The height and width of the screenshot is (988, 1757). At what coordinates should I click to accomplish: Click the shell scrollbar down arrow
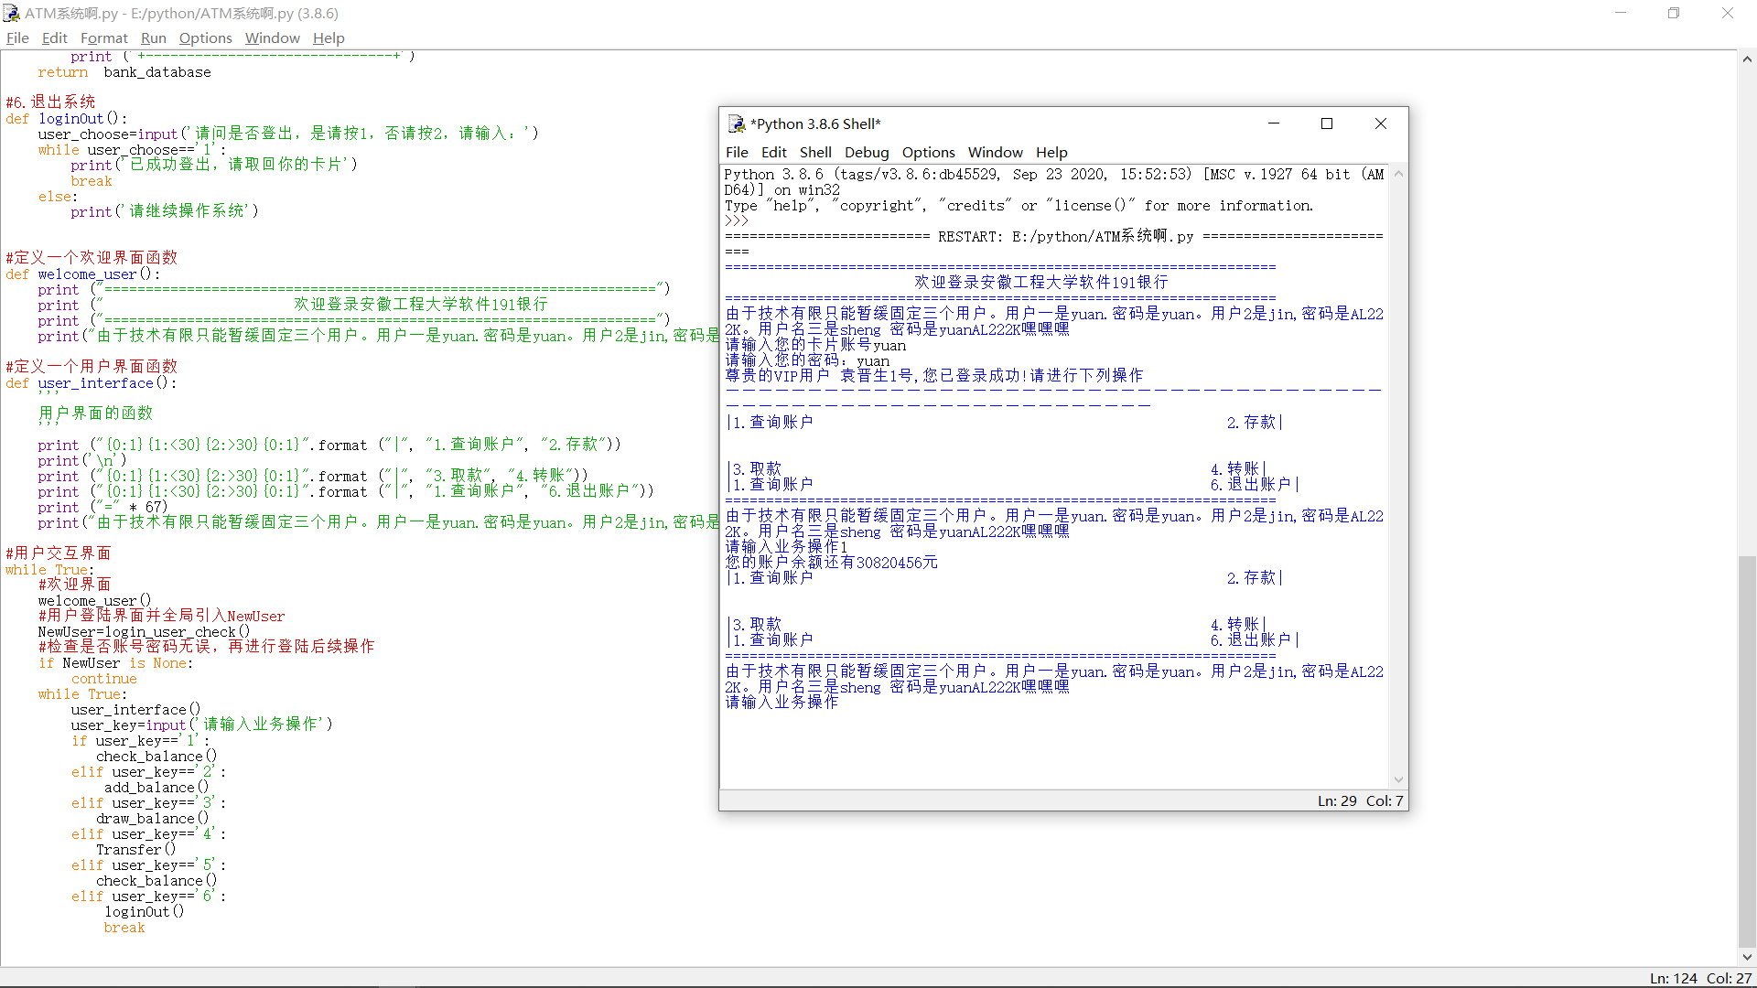pyautogui.click(x=1398, y=779)
